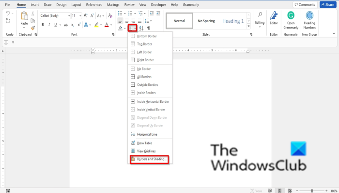Click the Heading Numbers icon
Screen dimensions: 339x193
tap(309, 15)
